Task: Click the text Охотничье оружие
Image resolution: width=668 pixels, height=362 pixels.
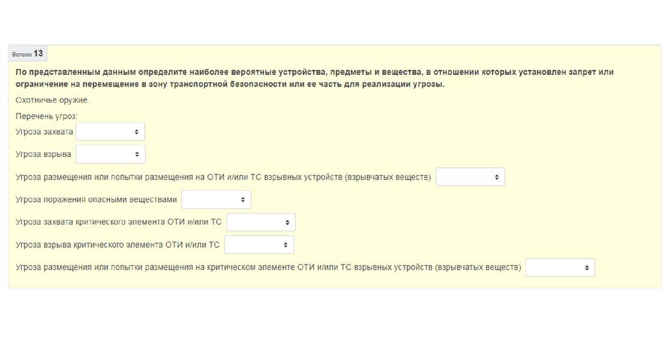Action: pos(52,100)
